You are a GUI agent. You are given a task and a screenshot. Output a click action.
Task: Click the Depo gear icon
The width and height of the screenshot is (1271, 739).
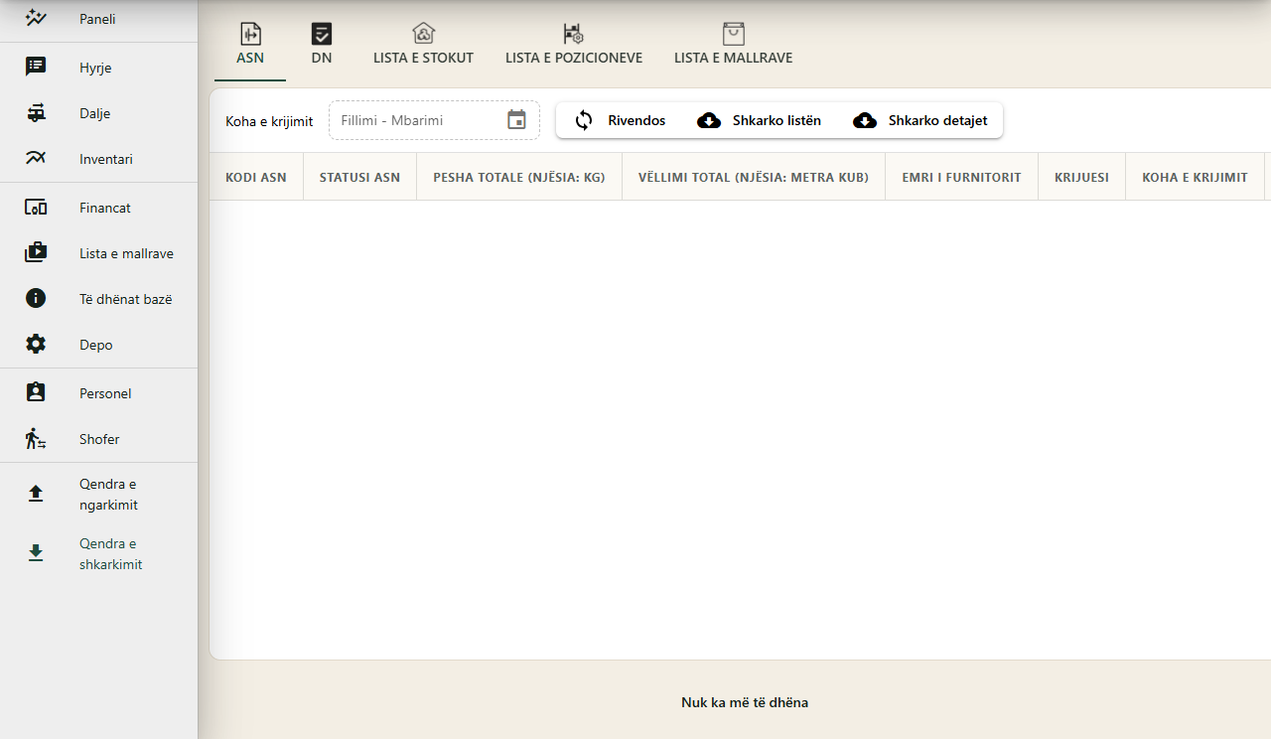(x=36, y=345)
